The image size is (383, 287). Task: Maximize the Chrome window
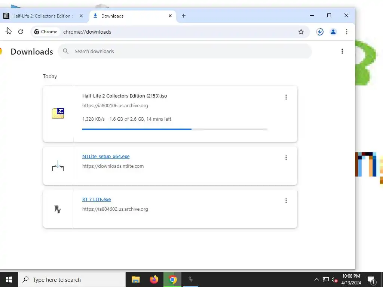coord(329,16)
